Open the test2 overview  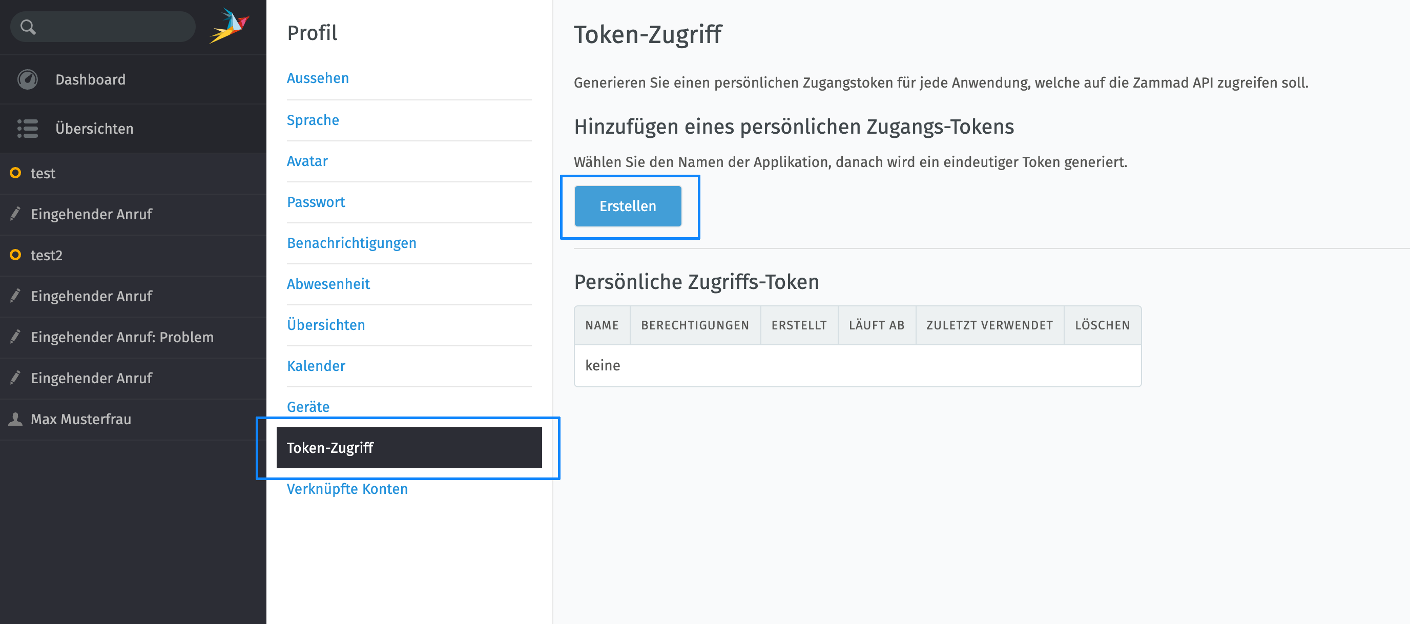(46, 255)
